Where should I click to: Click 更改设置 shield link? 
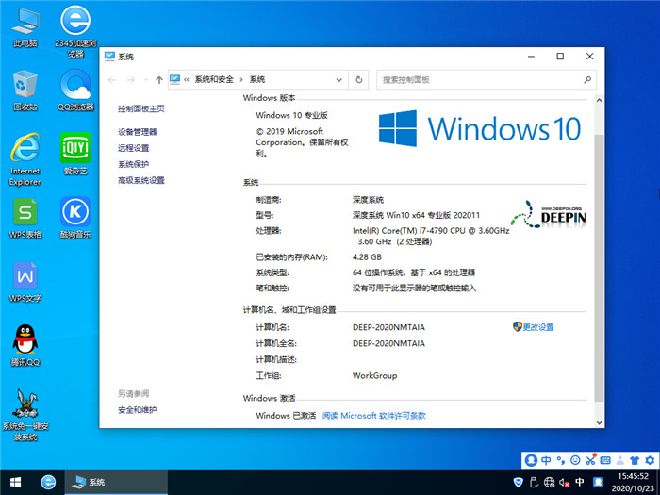[x=534, y=327]
